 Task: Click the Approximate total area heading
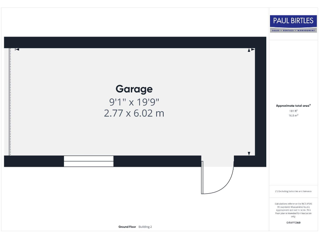(293, 106)
